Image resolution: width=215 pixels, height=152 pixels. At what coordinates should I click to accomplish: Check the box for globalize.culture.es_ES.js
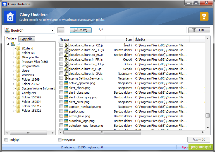pyautogui.click(x=61, y=54)
